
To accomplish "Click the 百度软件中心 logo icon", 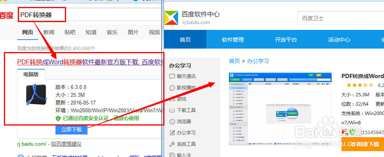I will [x=171, y=18].
